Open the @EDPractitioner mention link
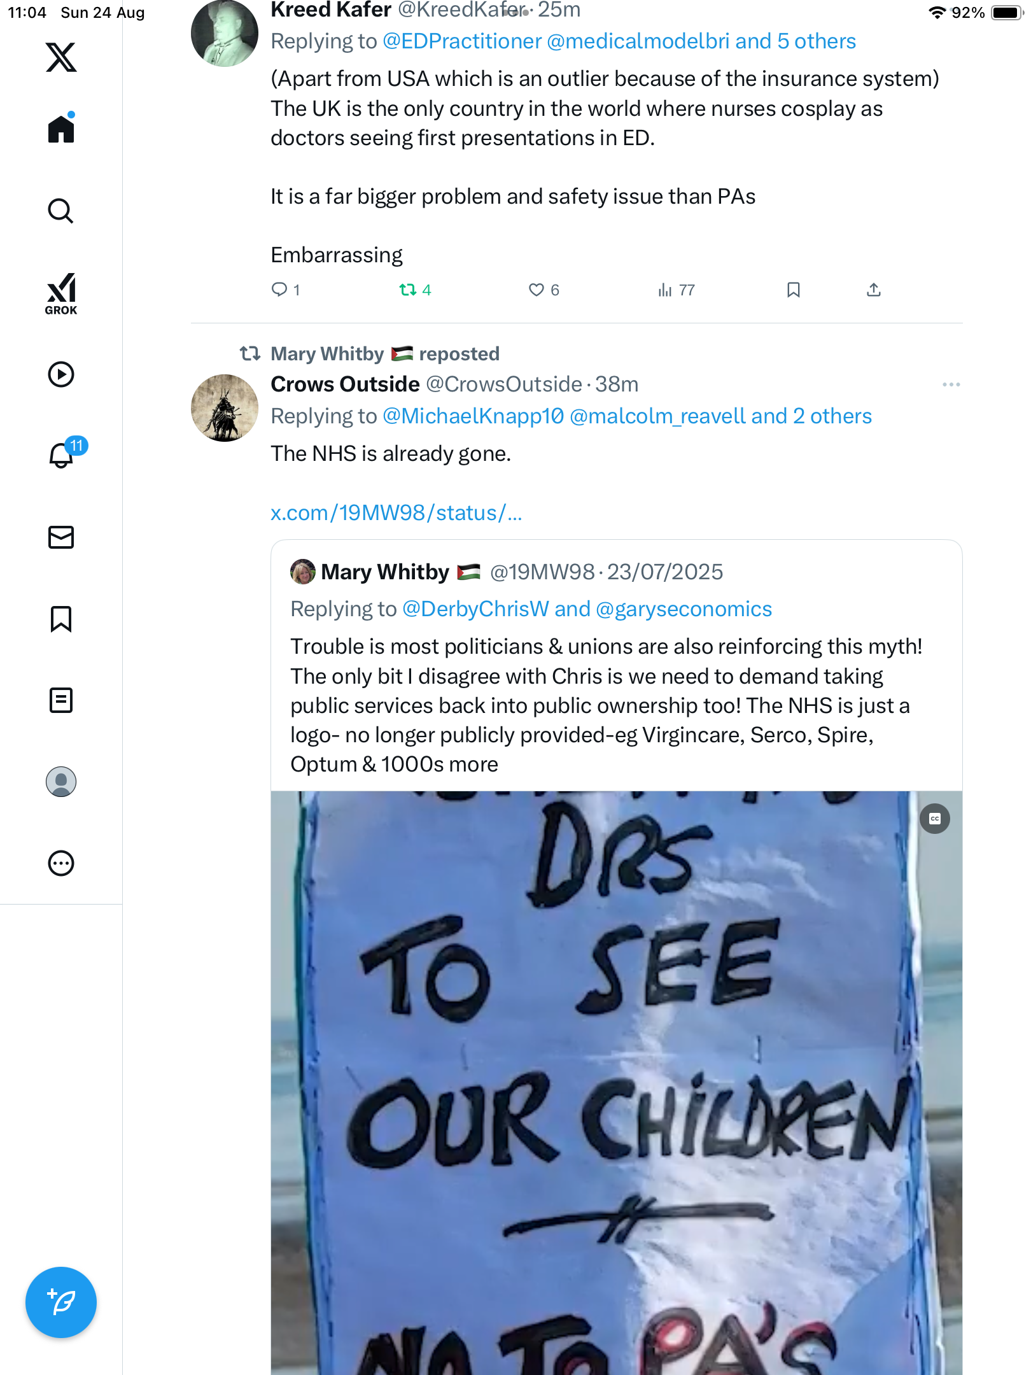The image size is (1031, 1375). (x=462, y=41)
